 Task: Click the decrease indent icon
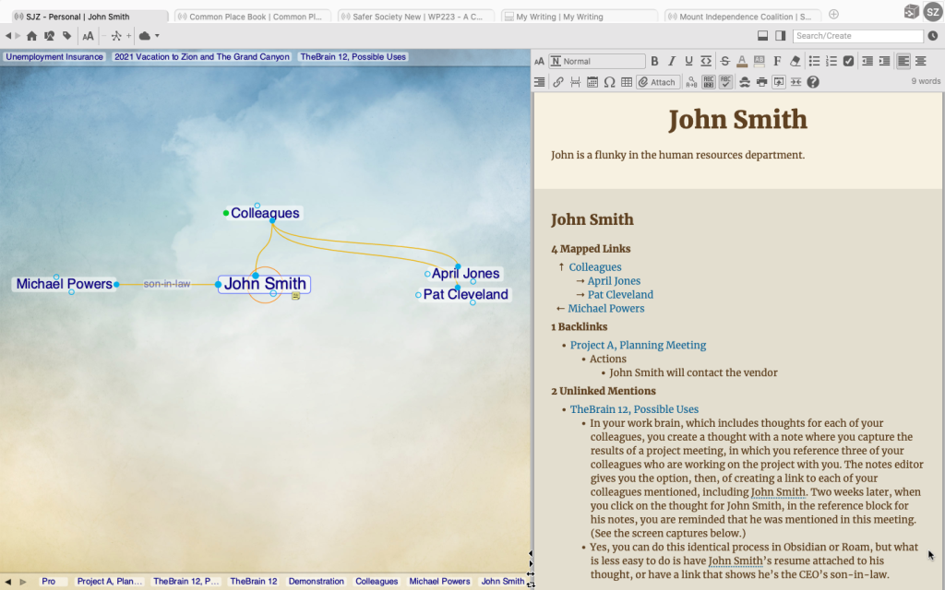(867, 61)
